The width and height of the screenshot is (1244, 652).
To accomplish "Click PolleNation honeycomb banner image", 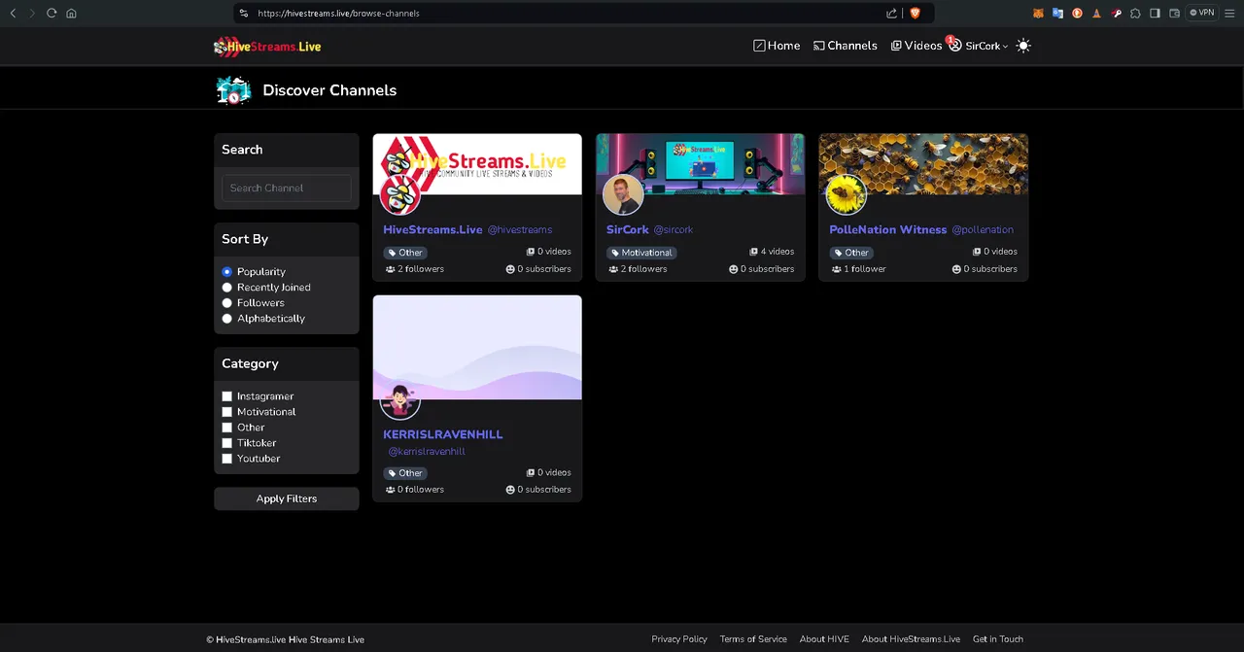I will click(x=923, y=164).
